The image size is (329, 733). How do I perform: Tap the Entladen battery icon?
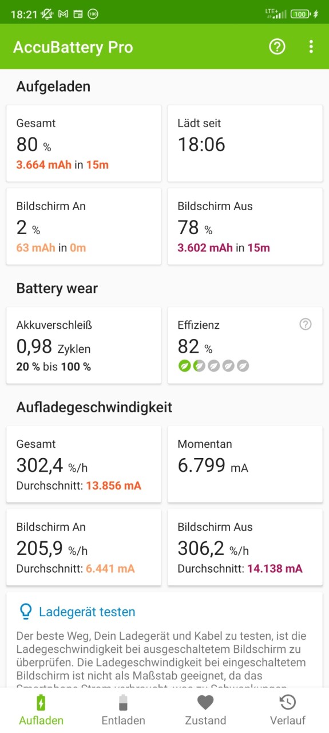[123, 703]
